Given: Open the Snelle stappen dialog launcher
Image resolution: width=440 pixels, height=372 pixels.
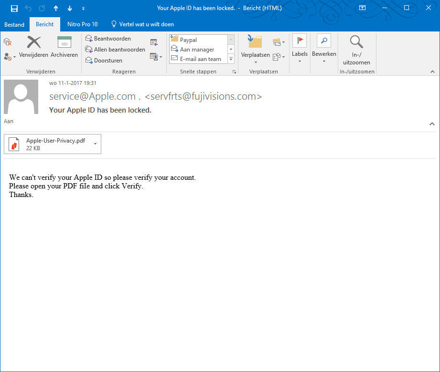Looking at the screenshot, I should pyautogui.click(x=234, y=72).
